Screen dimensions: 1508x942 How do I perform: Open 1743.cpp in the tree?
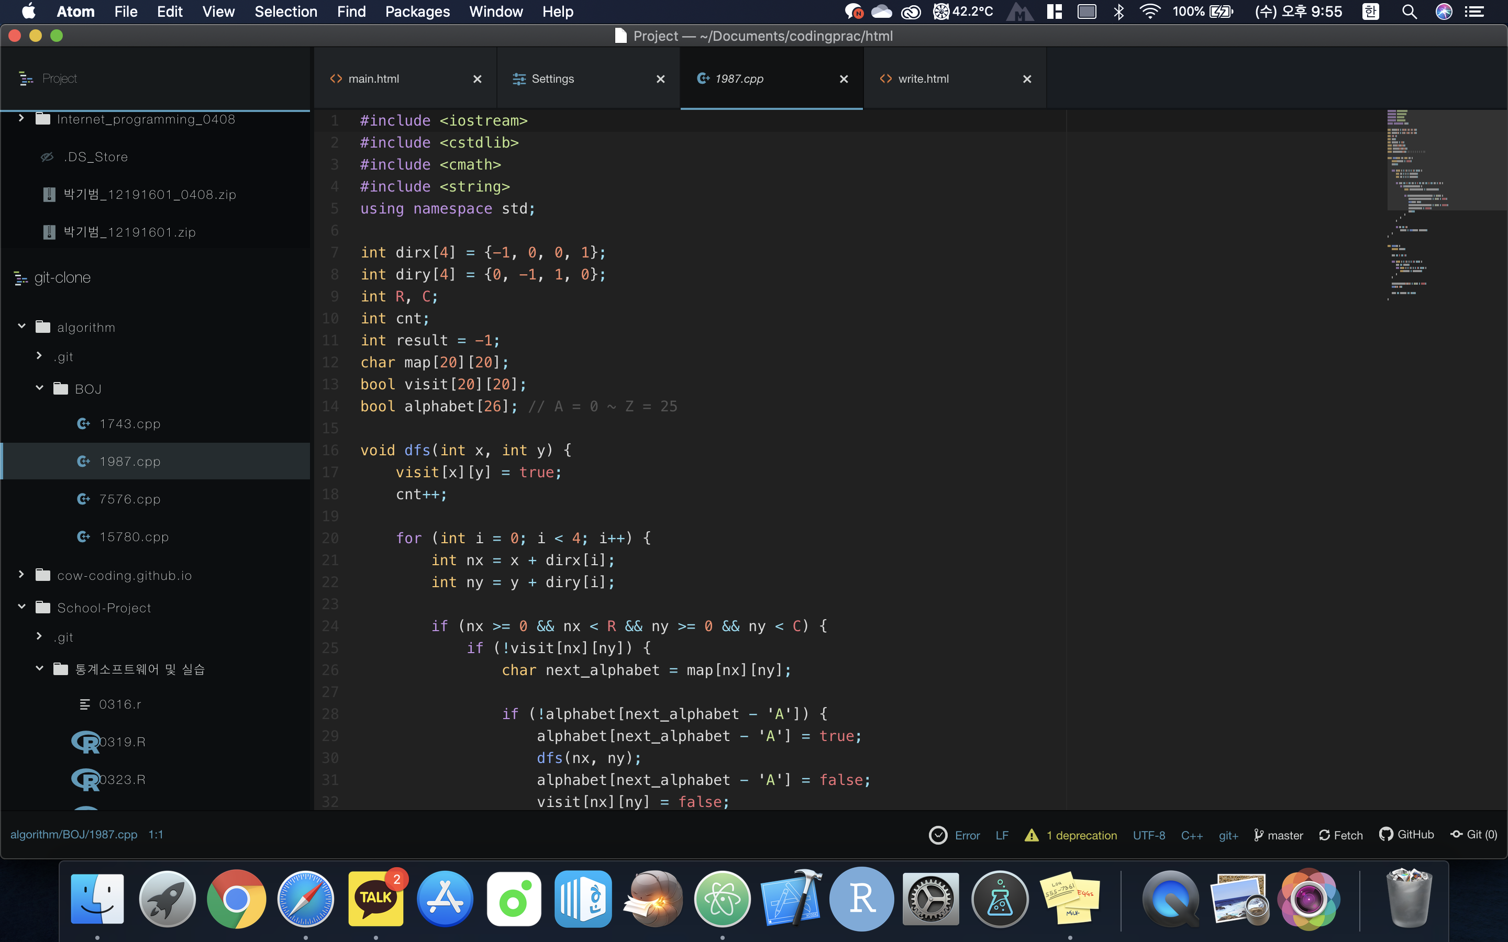(130, 424)
